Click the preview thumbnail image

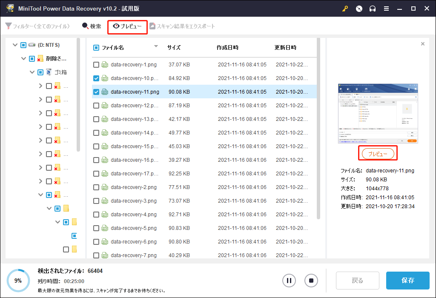(x=378, y=113)
